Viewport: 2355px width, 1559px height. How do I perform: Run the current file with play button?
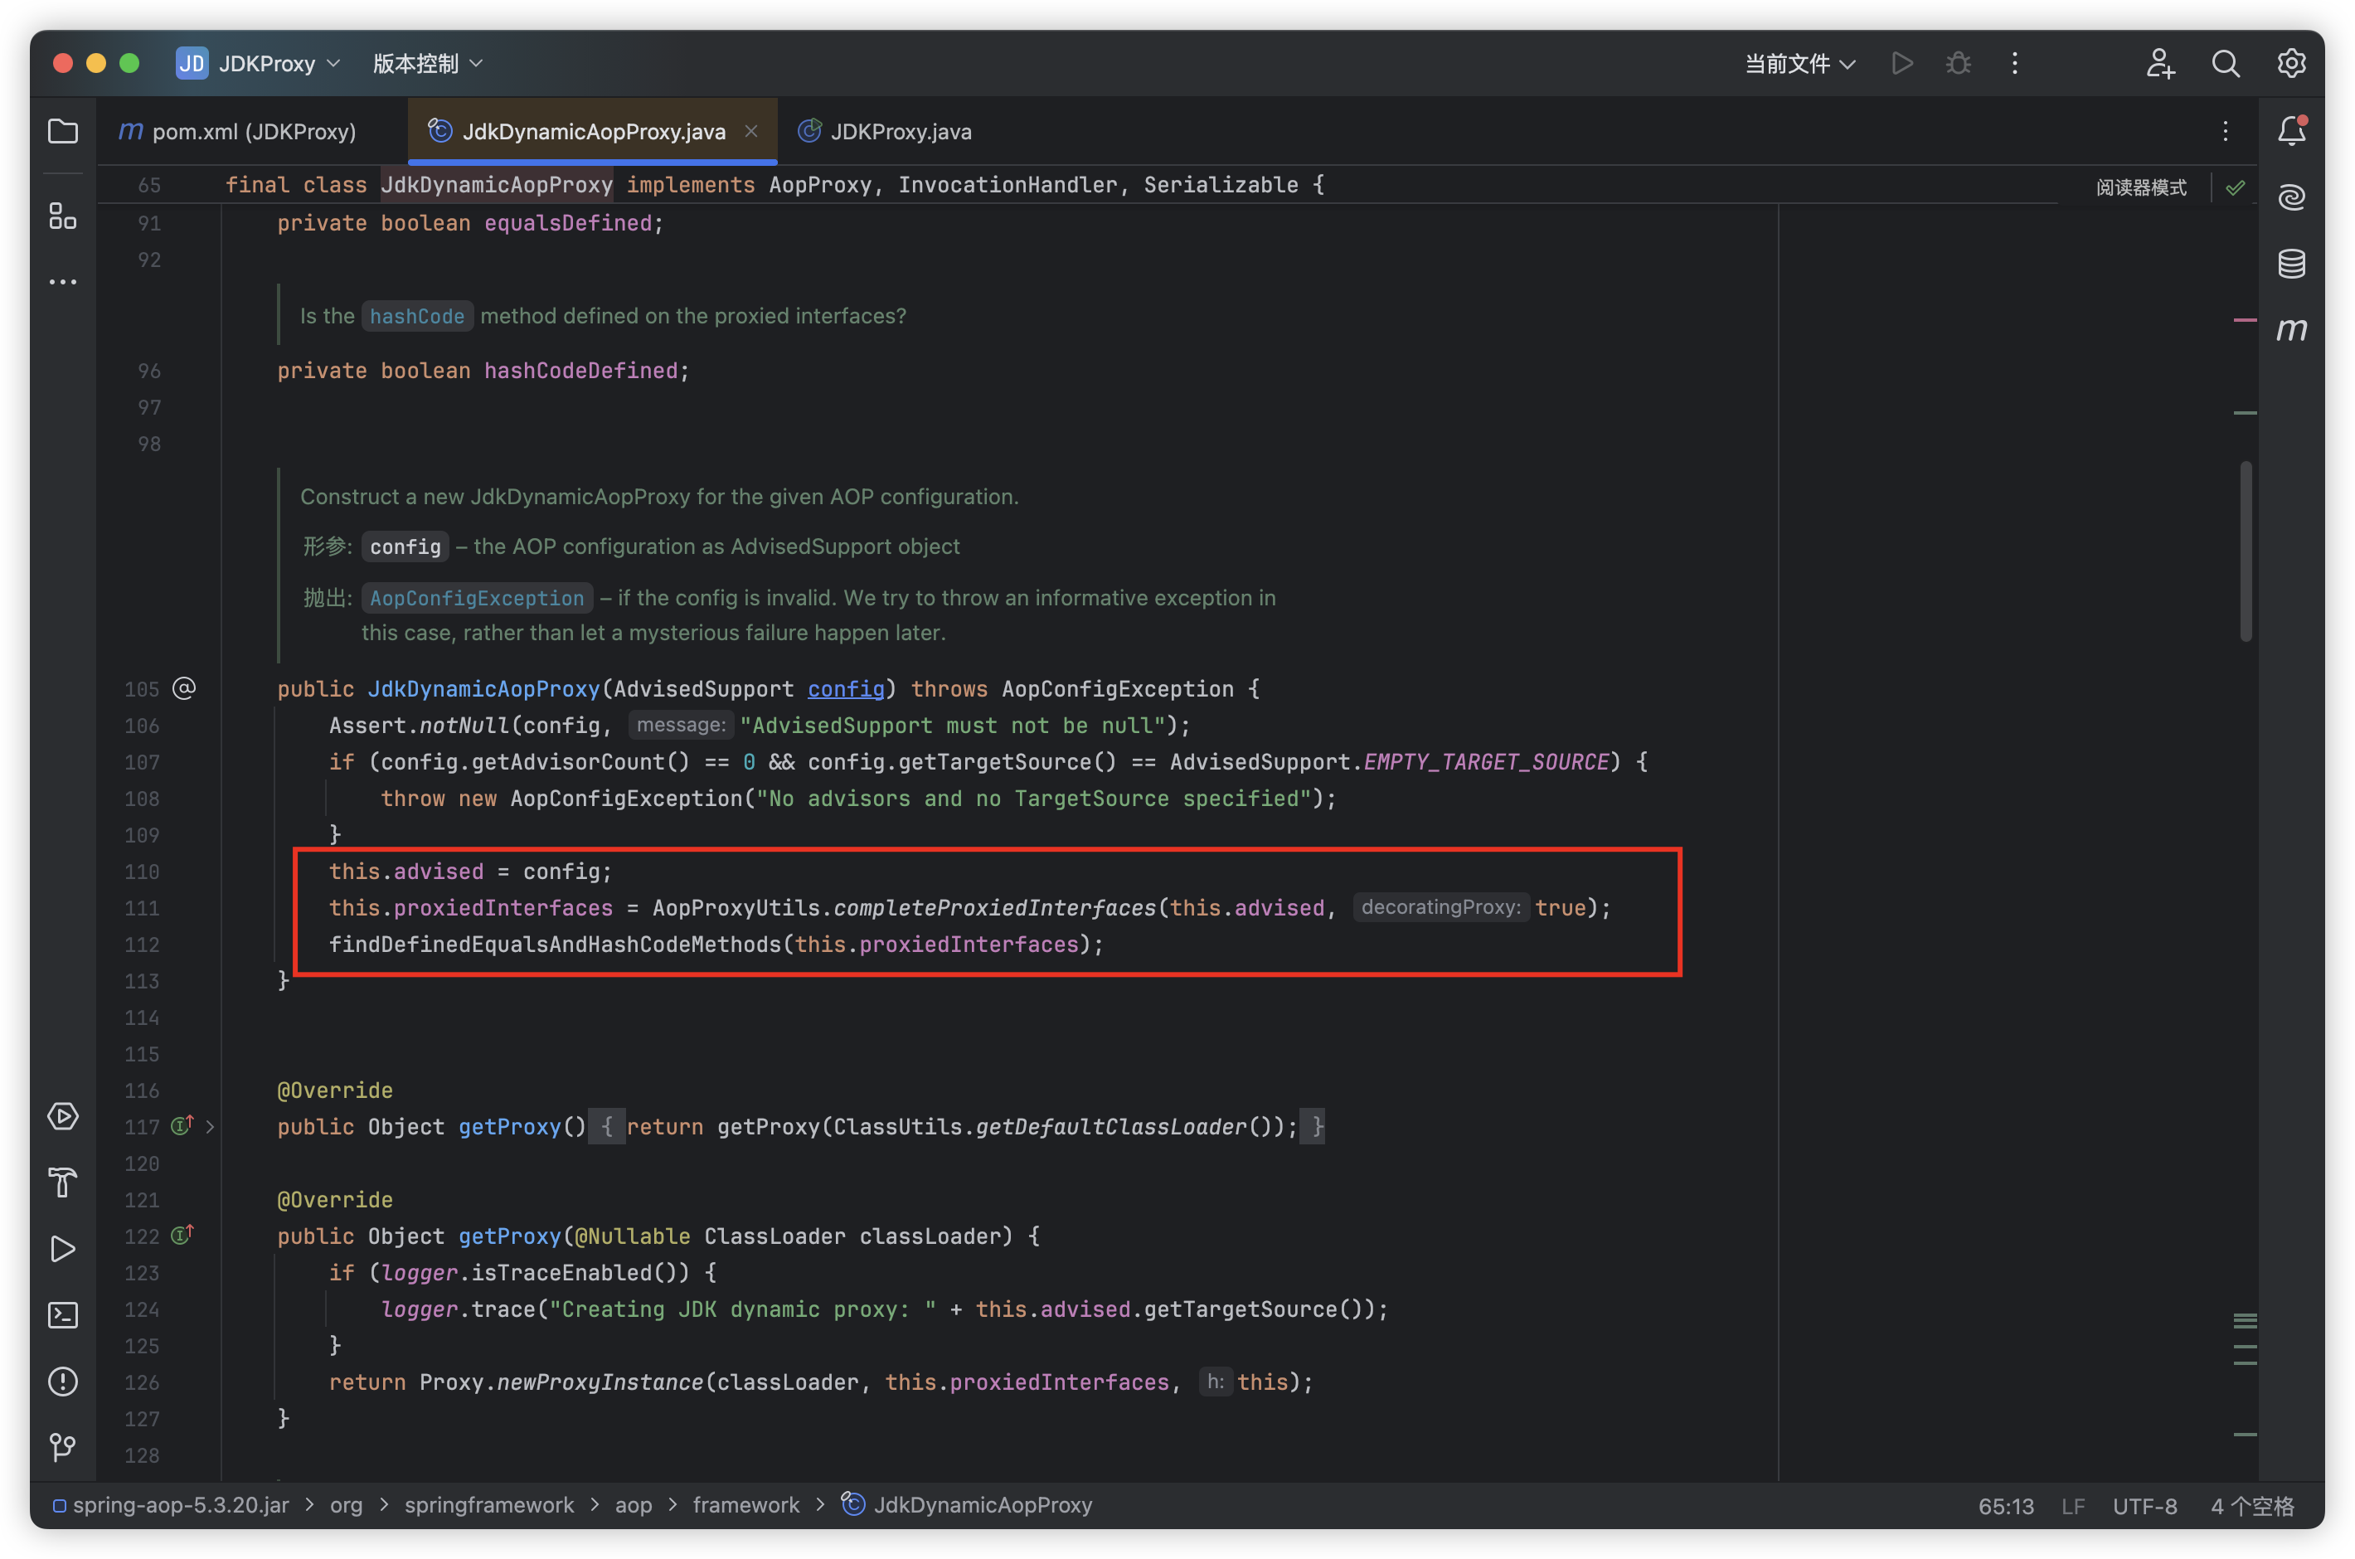click(1901, 64)
